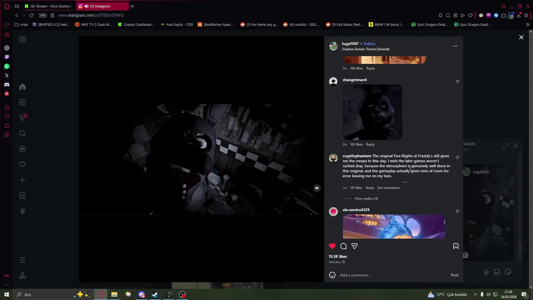Image resolution: width=533 pixels, height=300 pixels.
Task: Click the comment bubble icon under the post
Action: (x=344, y=246)
